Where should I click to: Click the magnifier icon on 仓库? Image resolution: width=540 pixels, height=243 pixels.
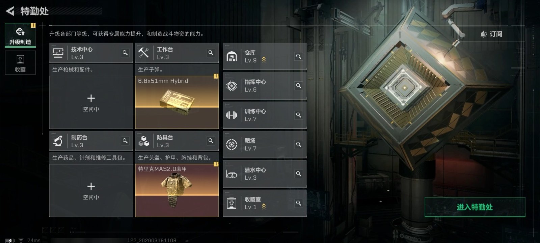point(299,56)
